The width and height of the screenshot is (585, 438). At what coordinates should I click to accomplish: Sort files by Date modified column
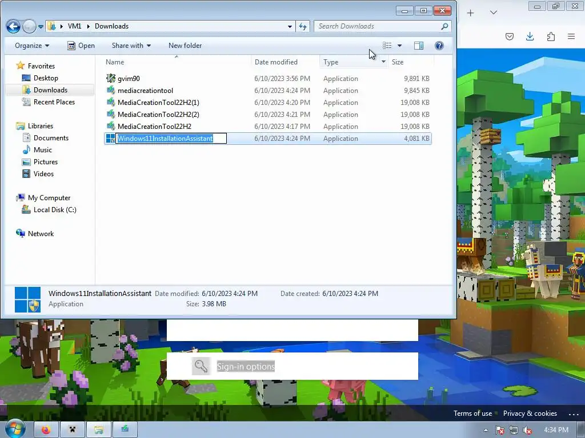point(276,62)
